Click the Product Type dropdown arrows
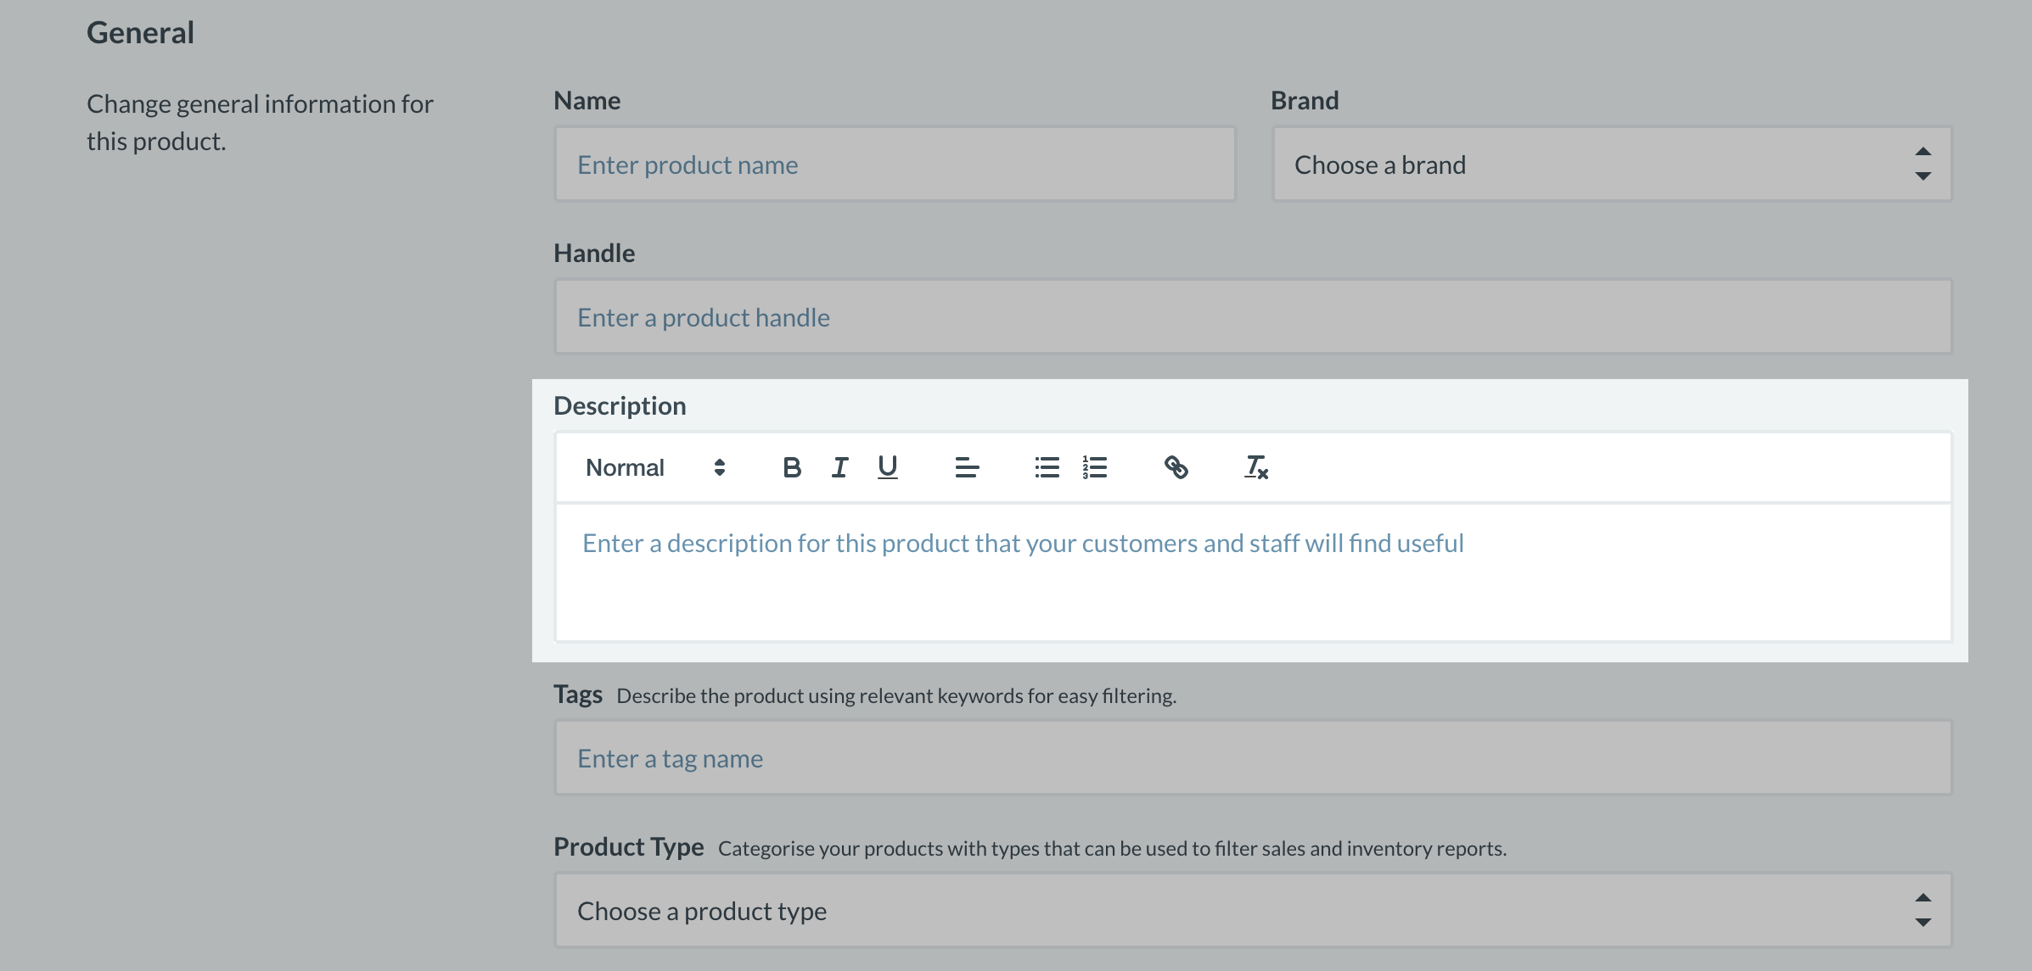This screenshot has height=971, width=2032. [x=1923, y=911]
